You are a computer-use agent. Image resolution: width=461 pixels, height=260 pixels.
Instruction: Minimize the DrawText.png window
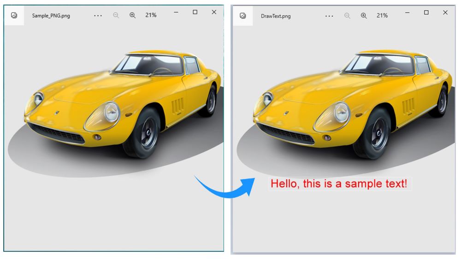[x=408, y=12]
